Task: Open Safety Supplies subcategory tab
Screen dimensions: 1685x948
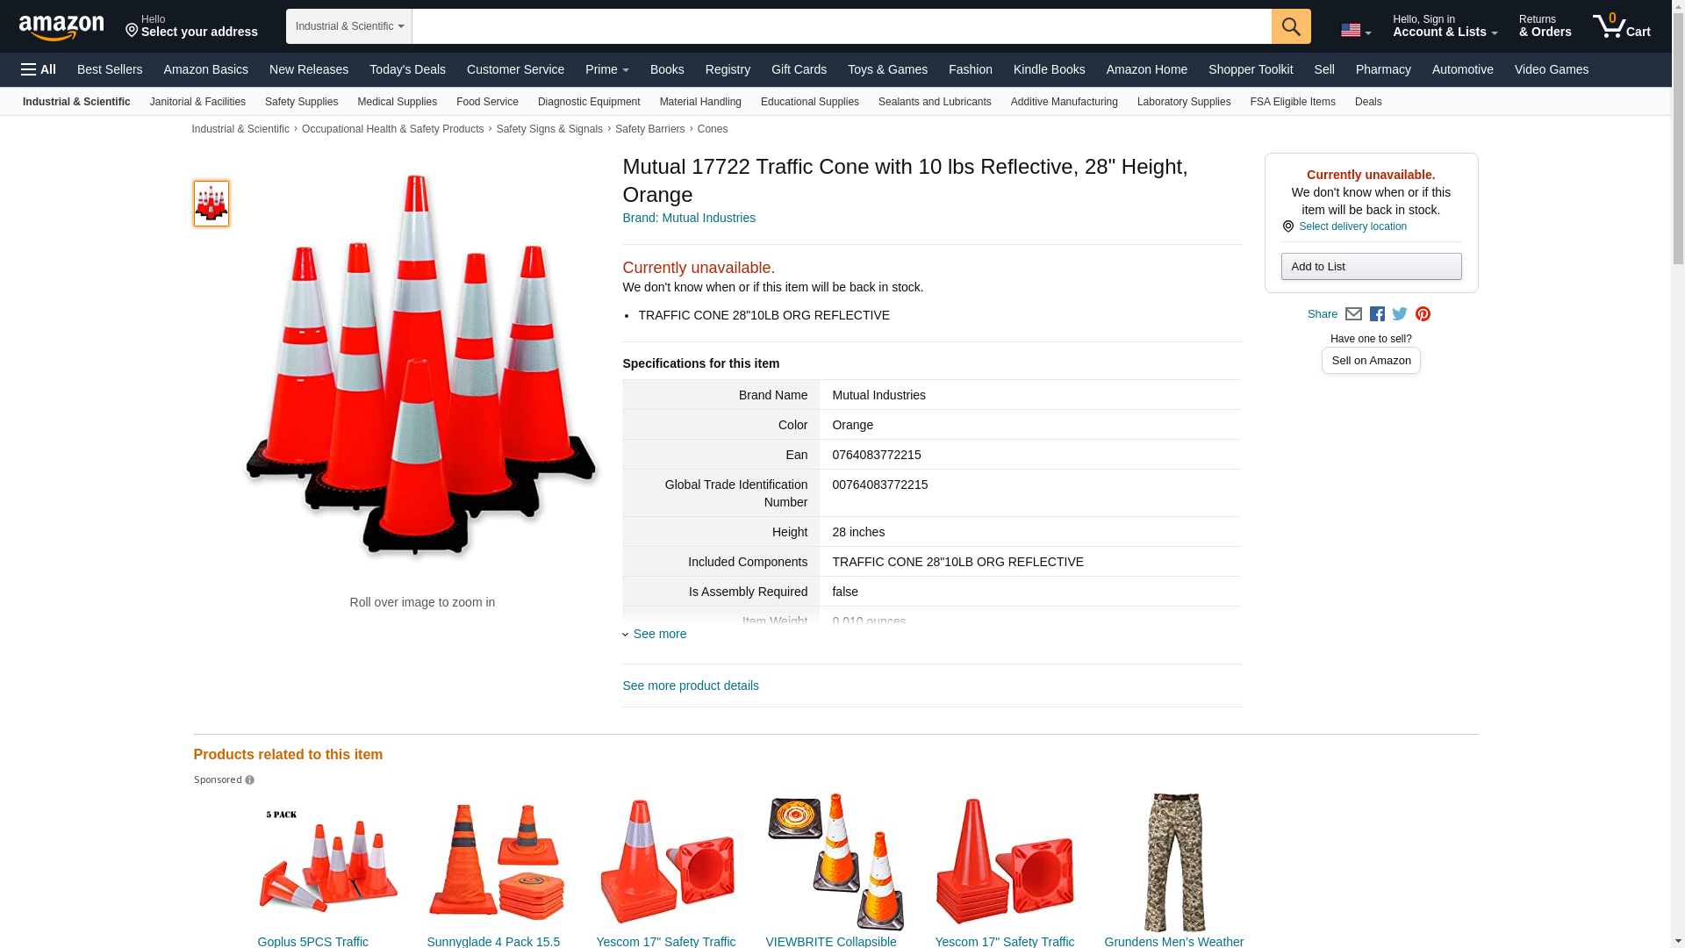Action: pos(301,102)
